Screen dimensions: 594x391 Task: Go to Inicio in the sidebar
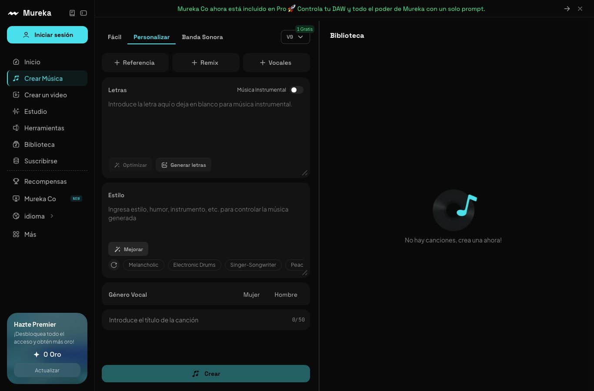coord(47,62)
